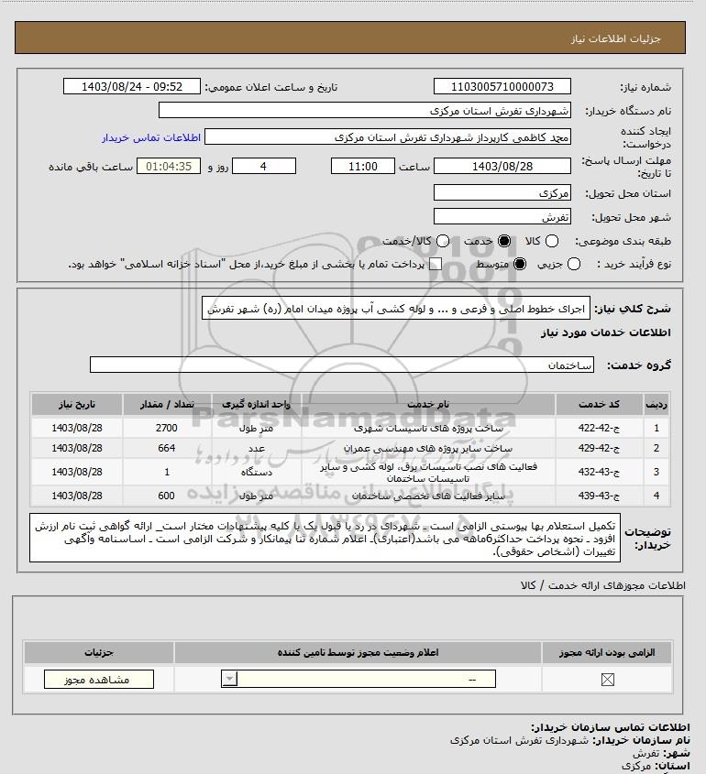Select the کالا/خدمت radio button

pyautogui.click(x=443, y=241)
